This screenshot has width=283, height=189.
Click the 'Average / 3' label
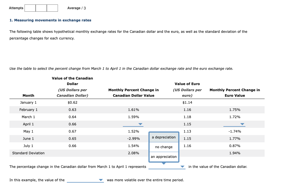pyautogui.click(x=76, y=8)
